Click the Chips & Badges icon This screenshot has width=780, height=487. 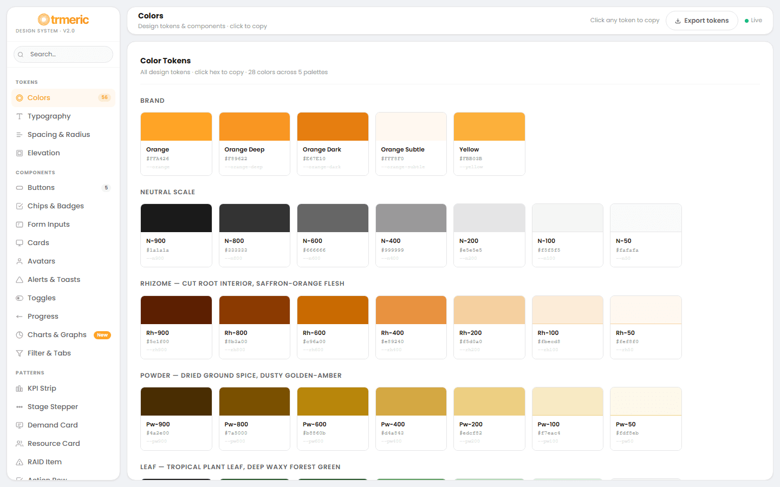pos(19,206)
